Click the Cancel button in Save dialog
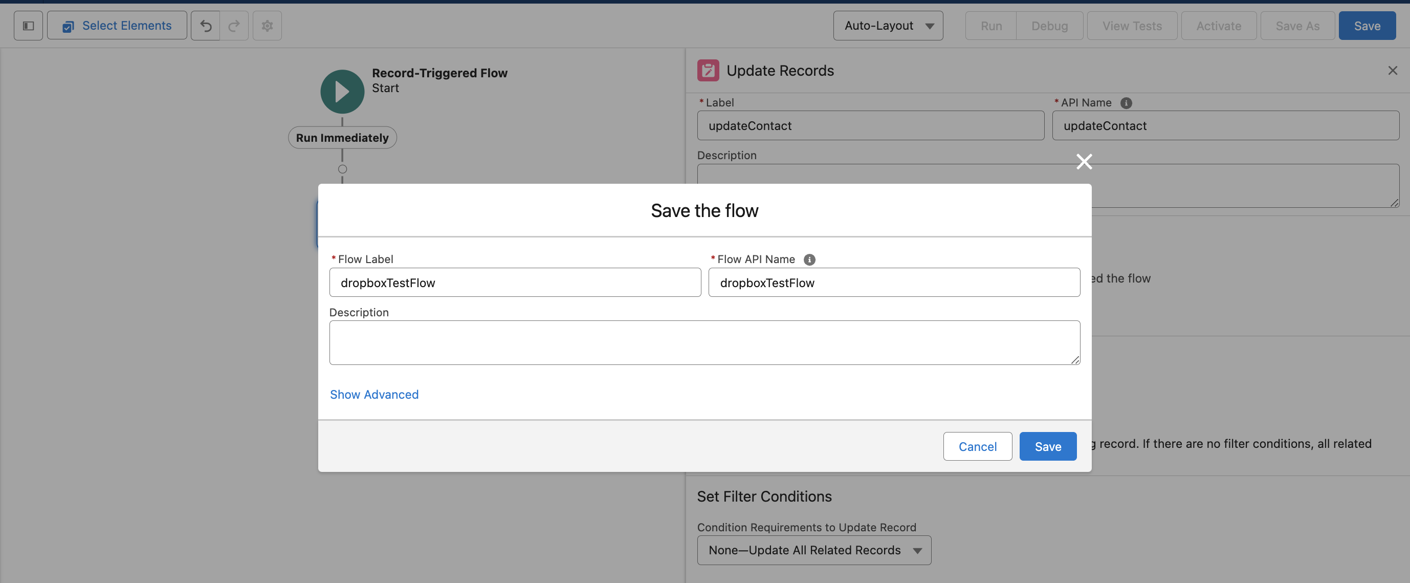 [x=978, y=445]
